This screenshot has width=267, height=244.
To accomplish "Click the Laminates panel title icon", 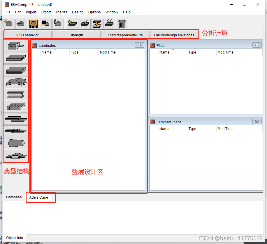I will [35, 45].
